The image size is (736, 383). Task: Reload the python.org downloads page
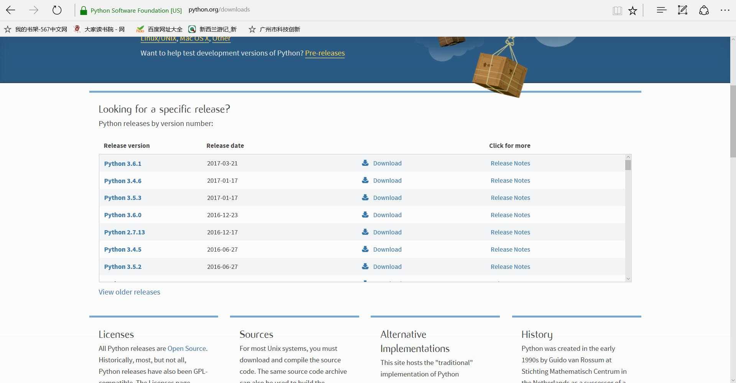tap(57, 10)
